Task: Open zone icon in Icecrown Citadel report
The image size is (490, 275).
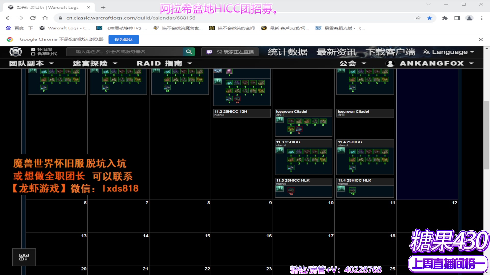Action: 280,120
